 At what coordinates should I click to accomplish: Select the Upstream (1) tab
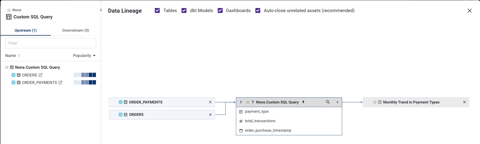[26, 30]
